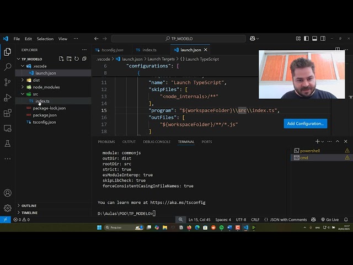Close the terminal panel
353x265 pixels.
coord(346,141)
